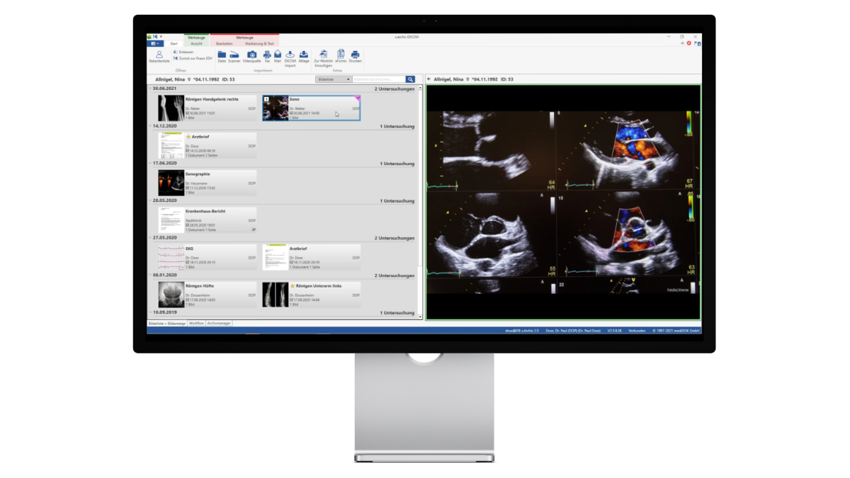Open eForms
The image size is (850, 478).
[x=341, y=57]
